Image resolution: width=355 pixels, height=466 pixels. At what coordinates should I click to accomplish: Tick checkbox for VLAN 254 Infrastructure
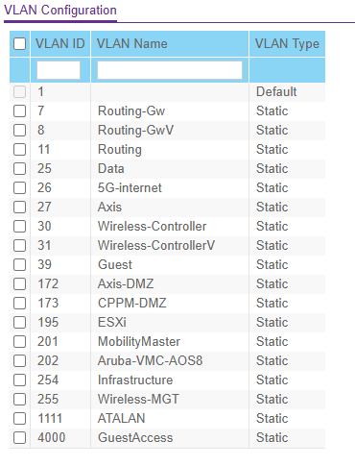tap(19, 380)
